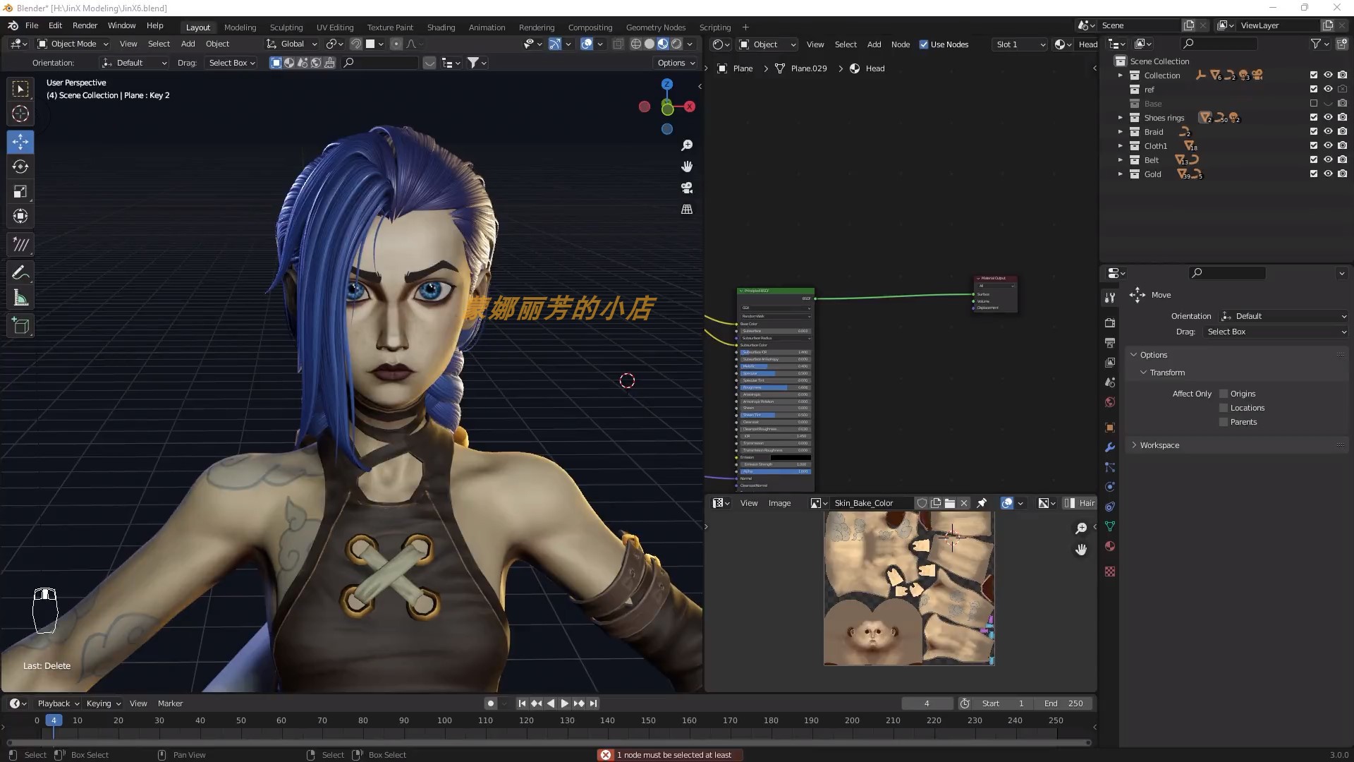Play the animation forward
The image size is (1354, 762).
(564, 703)
